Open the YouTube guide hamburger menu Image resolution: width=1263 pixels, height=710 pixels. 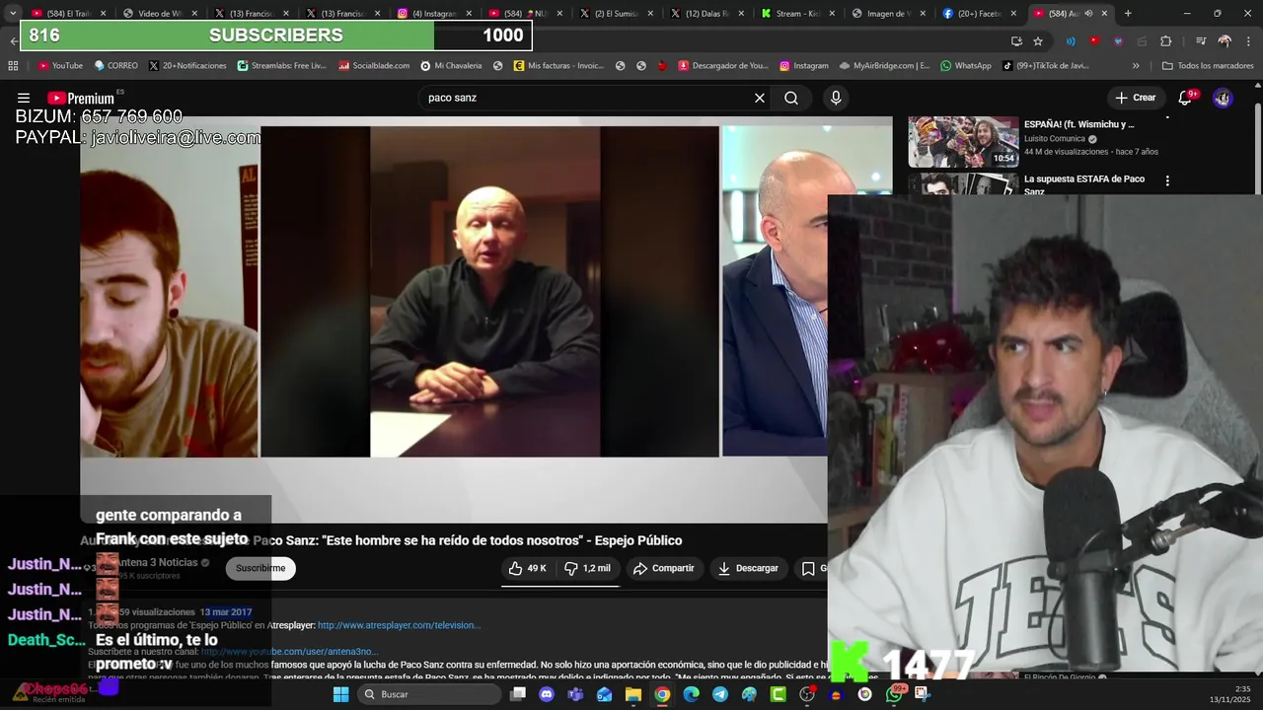pos(24,98)
